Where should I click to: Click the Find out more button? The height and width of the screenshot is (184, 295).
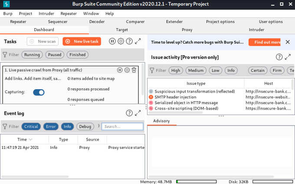(x=265, y=42)
